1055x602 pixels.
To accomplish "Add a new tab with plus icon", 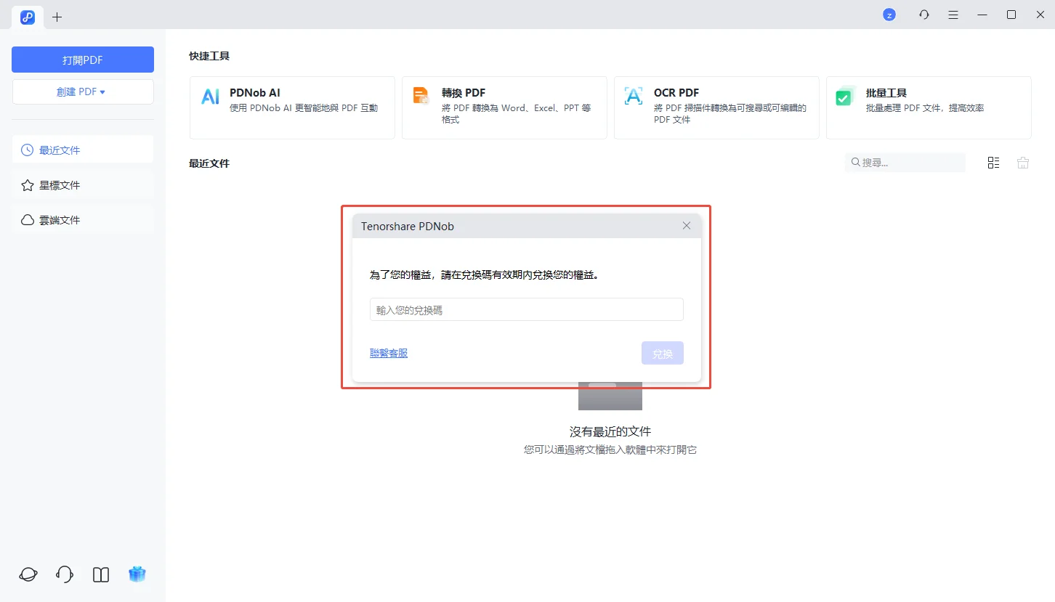I will click(x=57, y=17).
